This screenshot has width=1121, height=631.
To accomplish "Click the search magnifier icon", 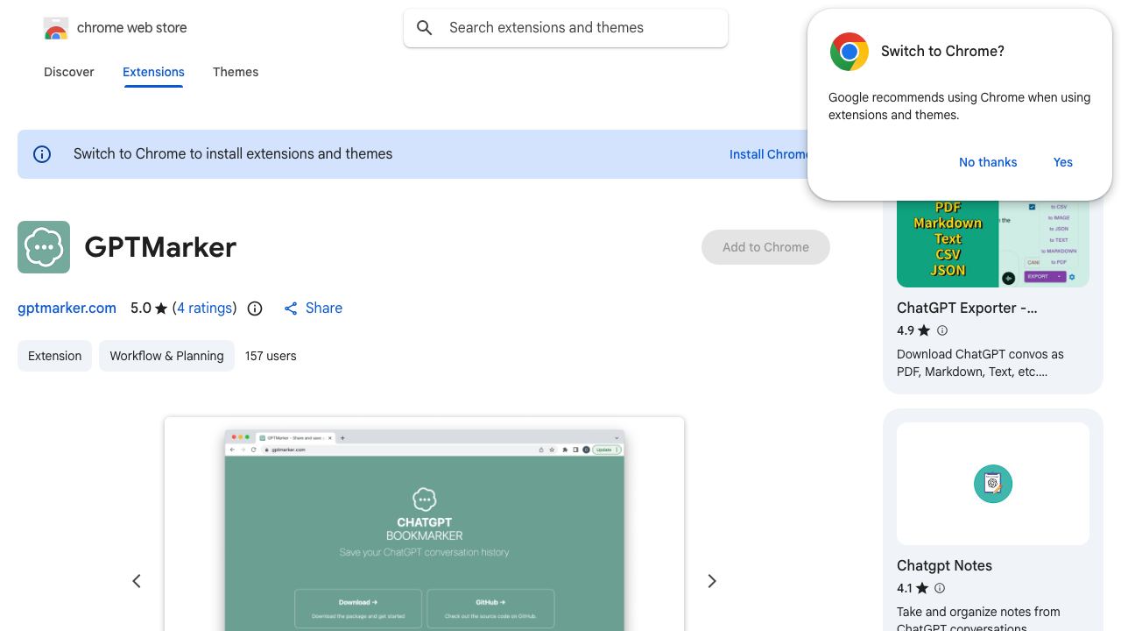I will [x=425, y=28].
